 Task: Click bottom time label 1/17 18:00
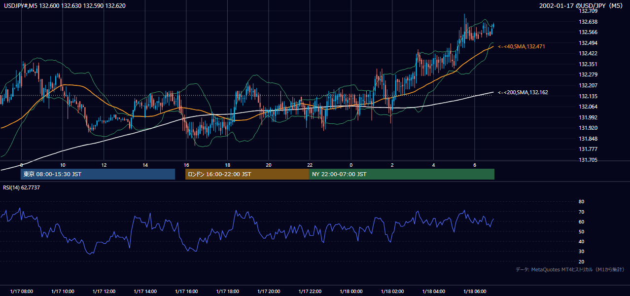click(227, 292)
